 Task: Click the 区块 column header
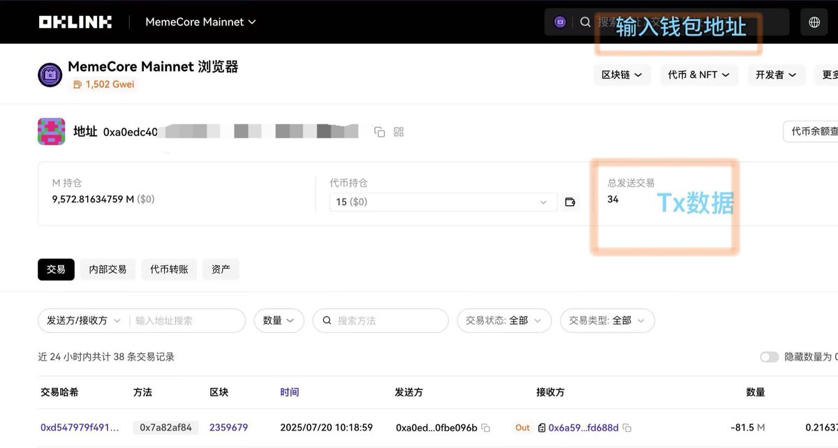coord(219,392)
